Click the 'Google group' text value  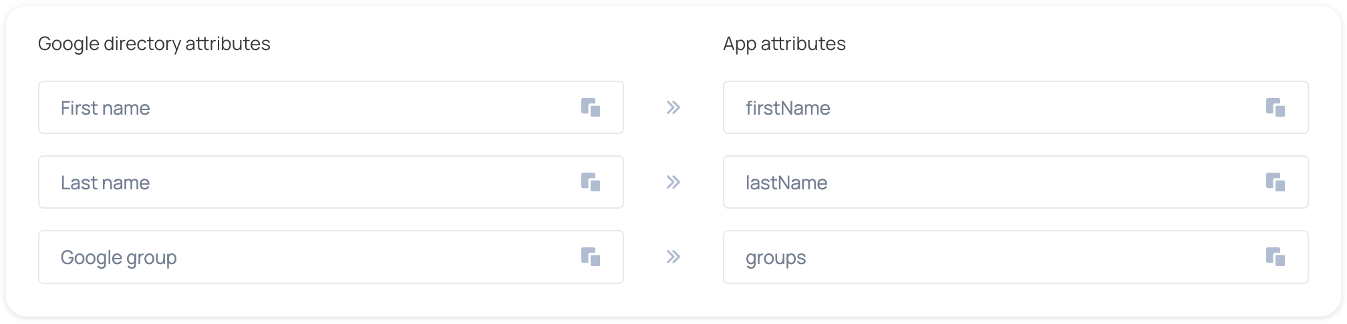click(x=119, y=257)
